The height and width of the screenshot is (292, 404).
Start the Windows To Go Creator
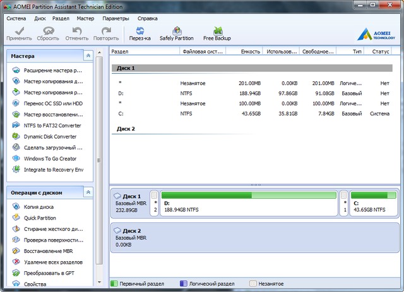(x=50, y=158)
